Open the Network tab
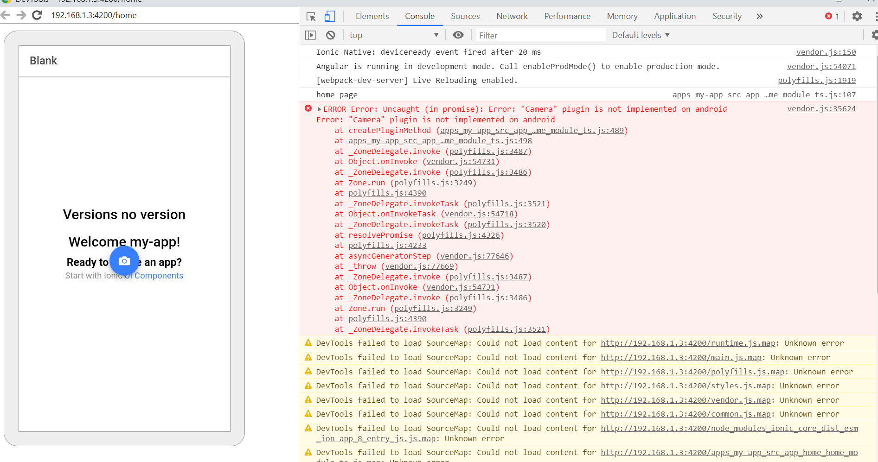Viewport: 878px width, 462px height. (x=512, y=16)
